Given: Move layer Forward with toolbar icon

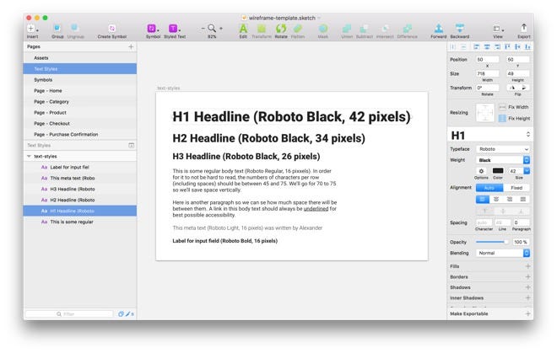Looking at the screenshot, I should point(439,28).
